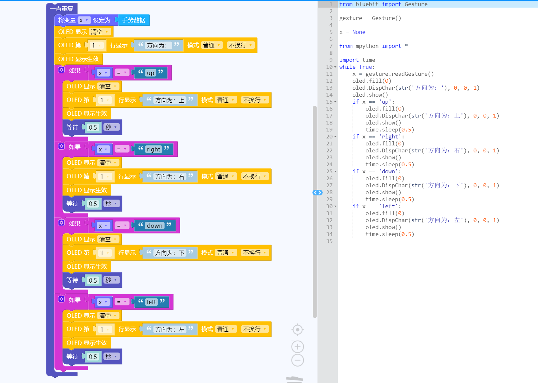Zoom in with the plus icon
Viewport: 538px width, 383px height.
(x=298, y=347)
